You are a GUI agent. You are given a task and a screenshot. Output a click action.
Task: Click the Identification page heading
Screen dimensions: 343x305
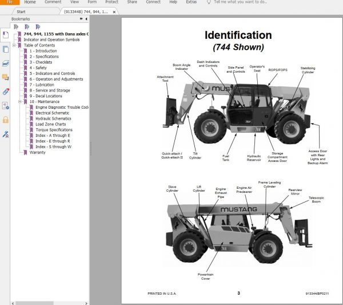point(238,35)
